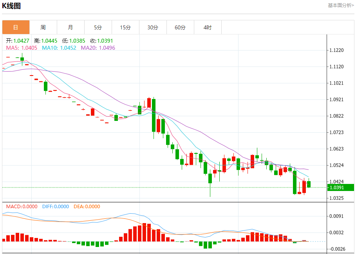Image resolution: width=356 pixels, height=254 pixels.
Task: Select the 日 daily chart tab
Action: pos(16,27)
